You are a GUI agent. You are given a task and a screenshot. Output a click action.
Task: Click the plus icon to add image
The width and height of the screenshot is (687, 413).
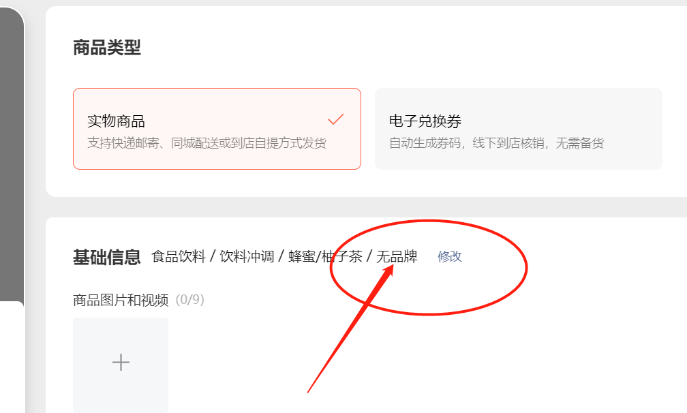click(121, 363)
